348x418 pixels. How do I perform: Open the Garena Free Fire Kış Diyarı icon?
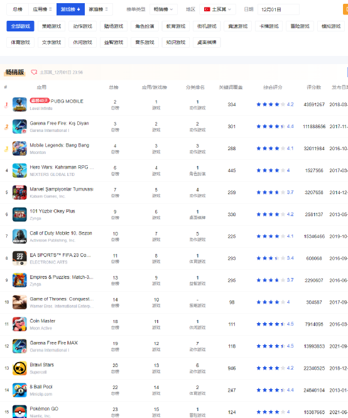(x=19, y=126)
